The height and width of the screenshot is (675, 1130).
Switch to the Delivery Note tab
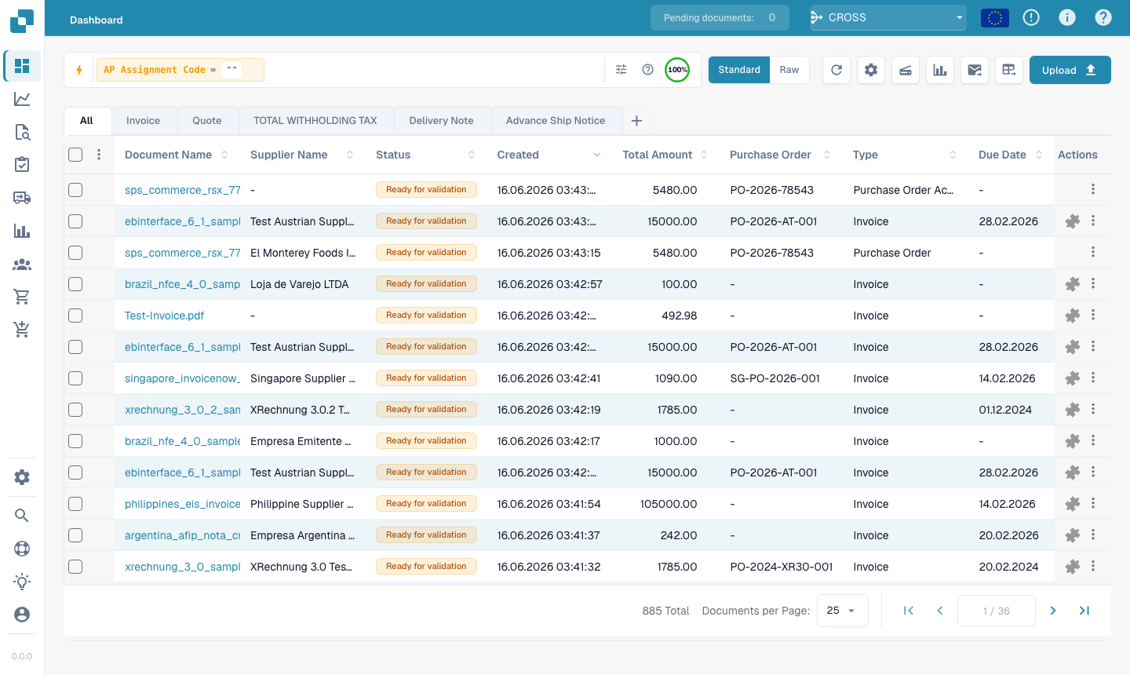[x=442, y=121]
